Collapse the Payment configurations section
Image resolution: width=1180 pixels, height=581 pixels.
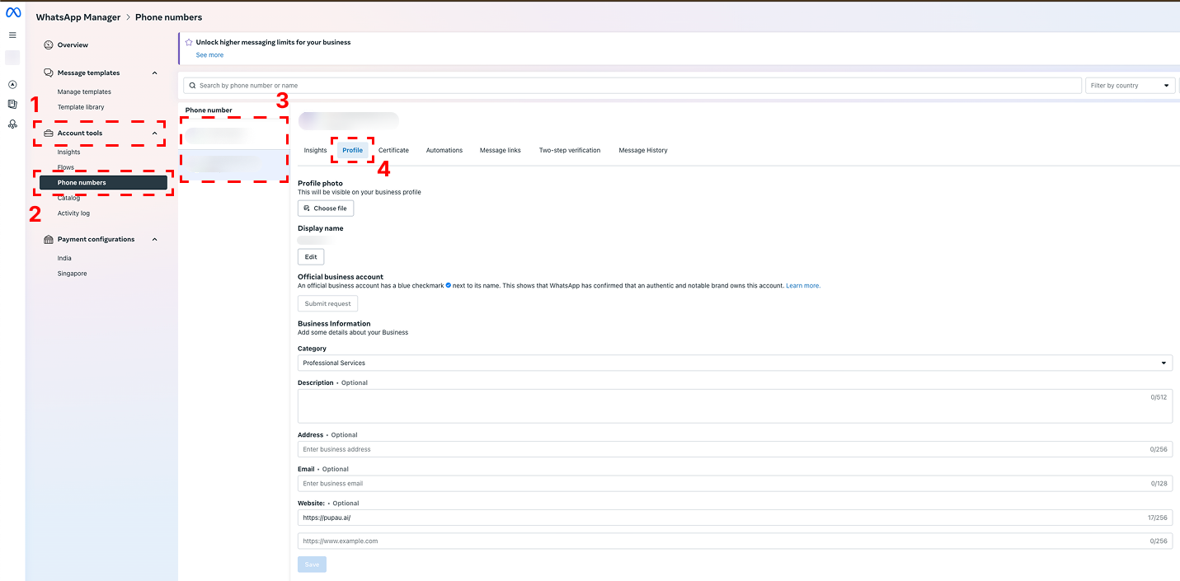click(155, 240)
